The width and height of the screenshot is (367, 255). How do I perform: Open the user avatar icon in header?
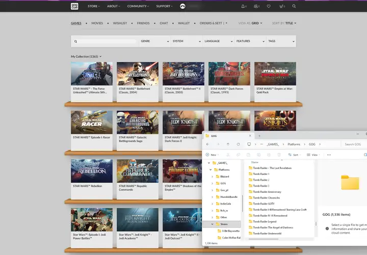(x=182, y=6)
